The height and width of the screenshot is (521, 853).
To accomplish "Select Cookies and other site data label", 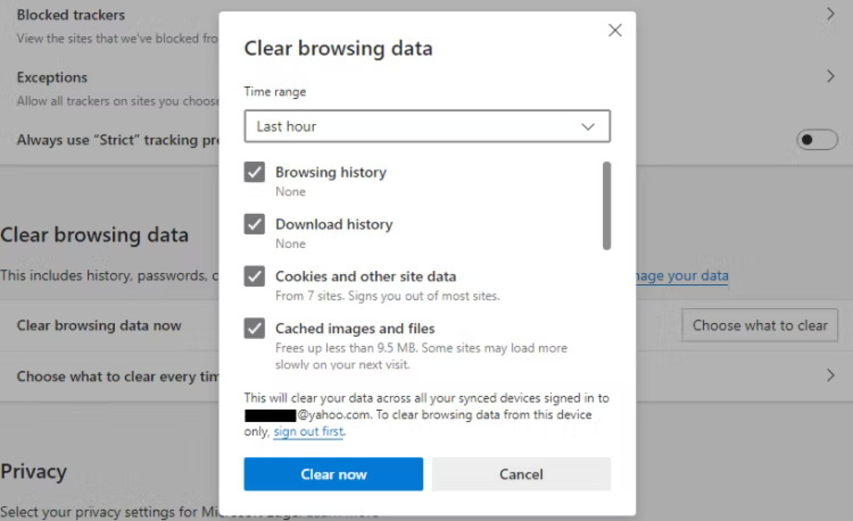I will 366,276.
